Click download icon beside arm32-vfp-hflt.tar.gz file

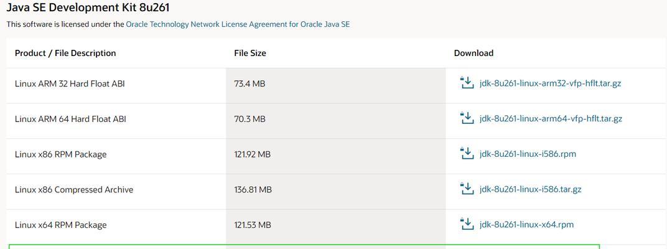467,83
